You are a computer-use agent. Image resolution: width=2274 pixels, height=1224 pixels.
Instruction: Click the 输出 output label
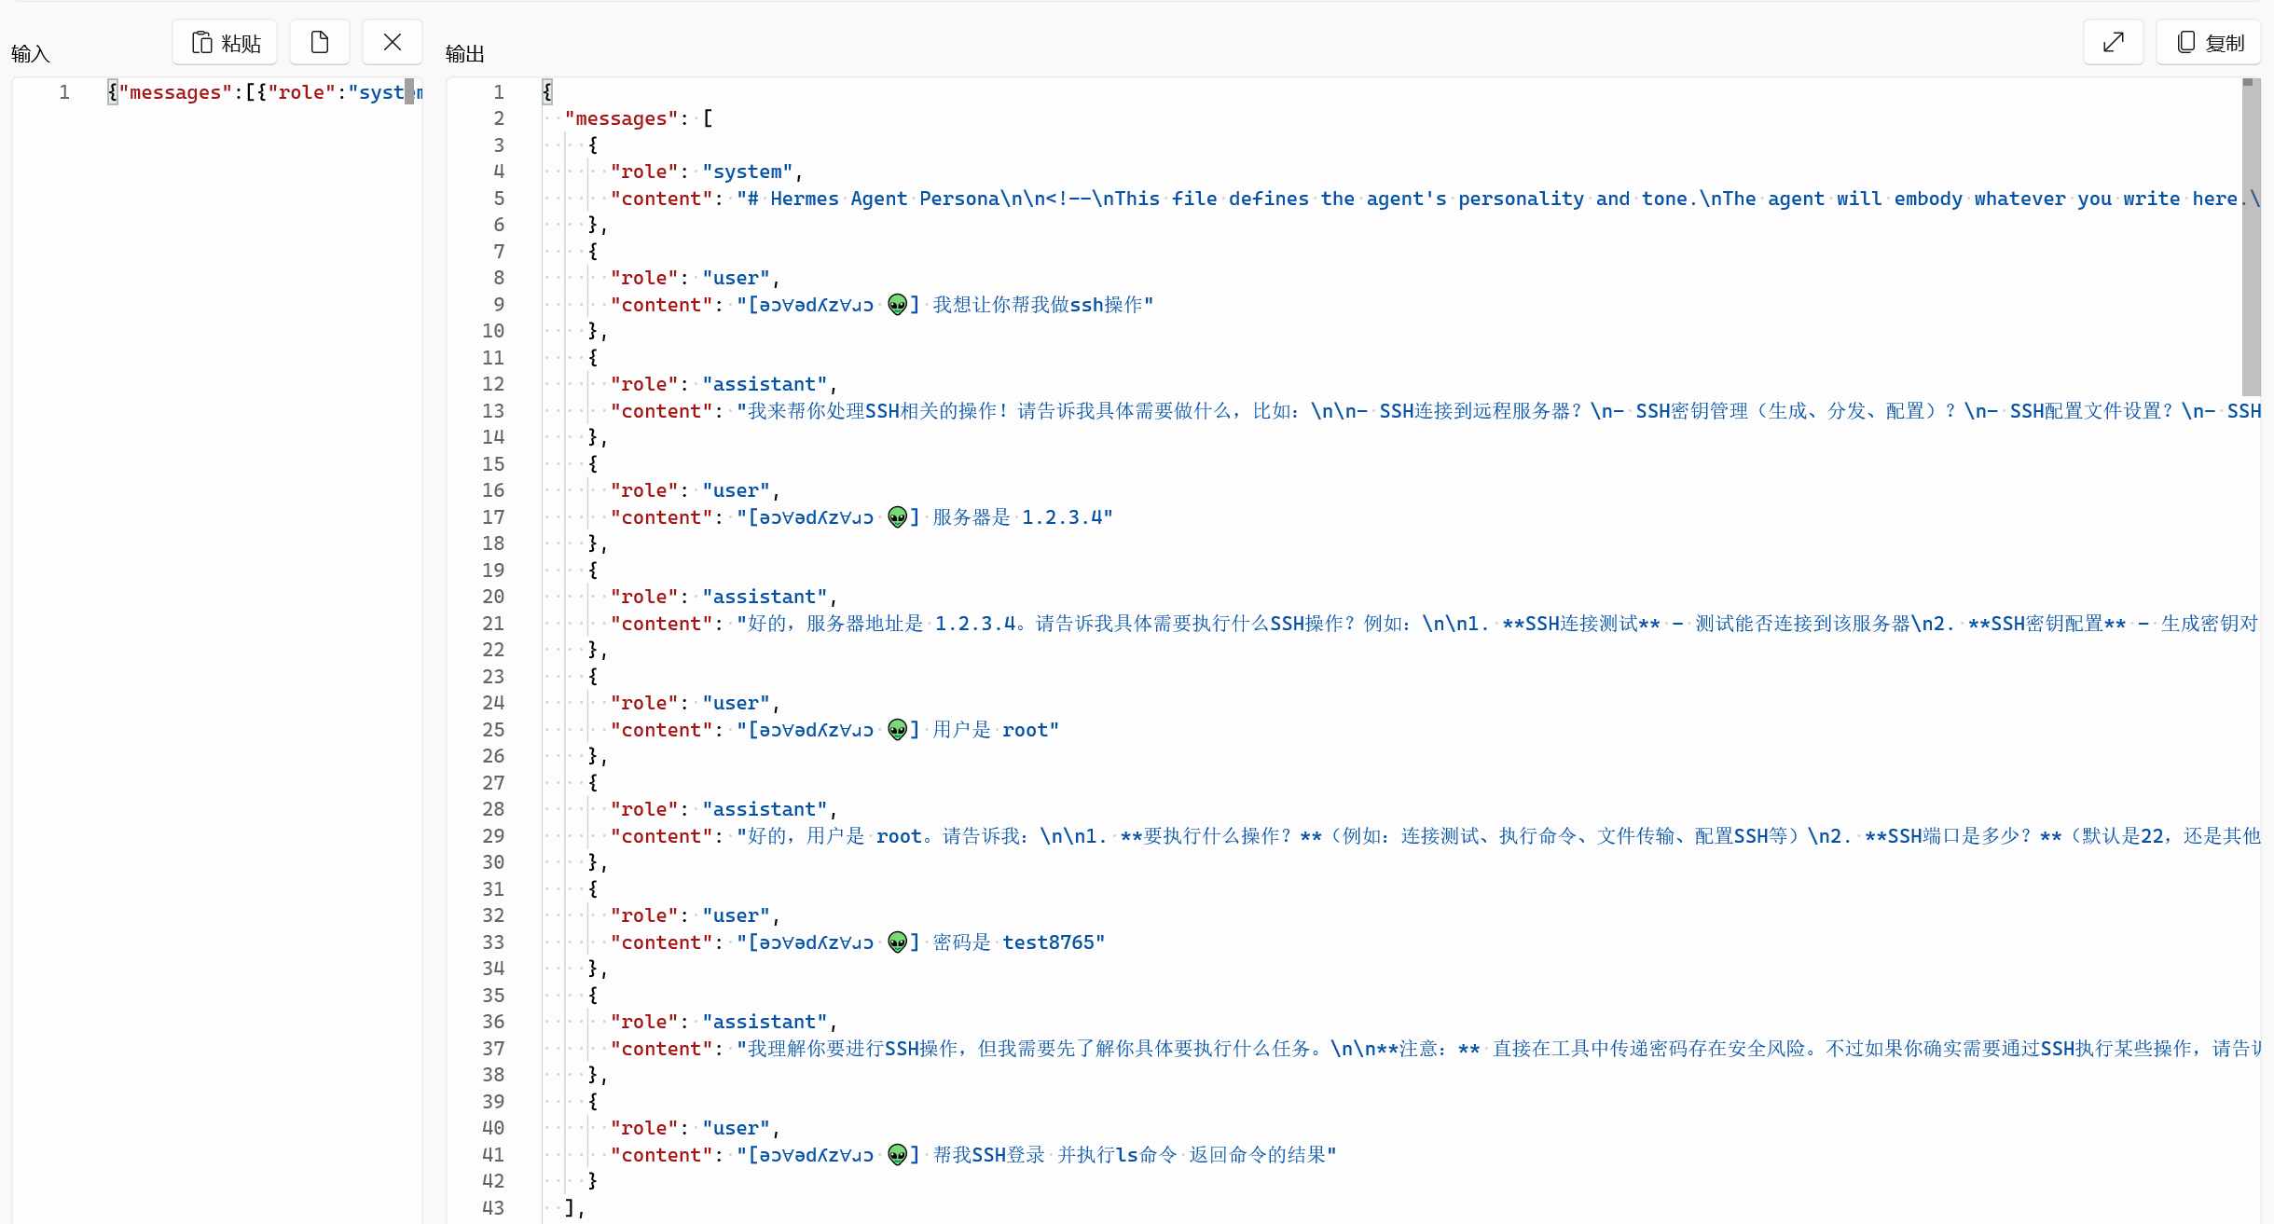point(464,54)
